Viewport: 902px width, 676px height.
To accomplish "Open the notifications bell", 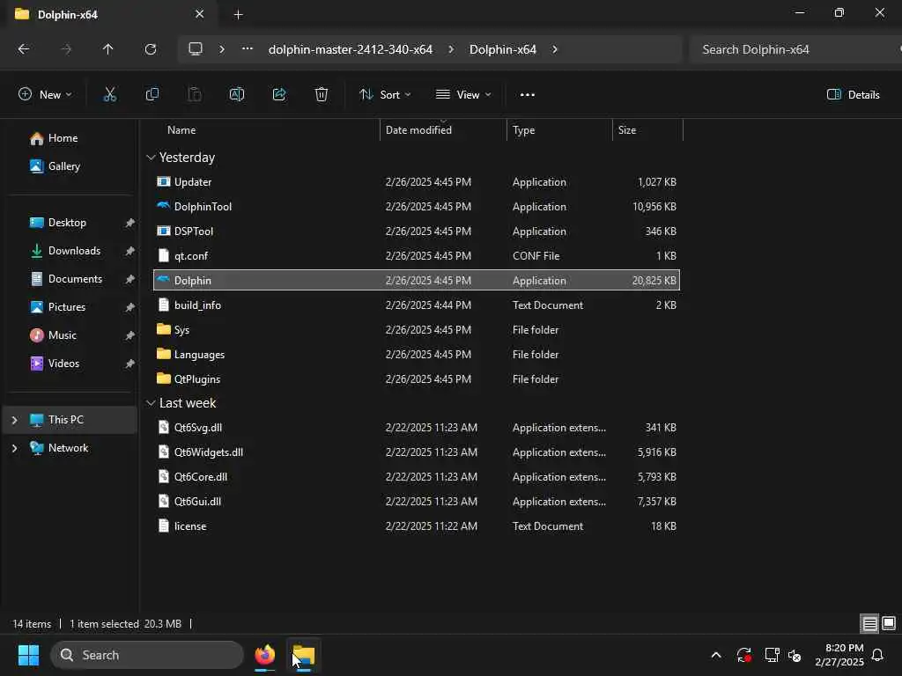I will click(x=878, y=655).
